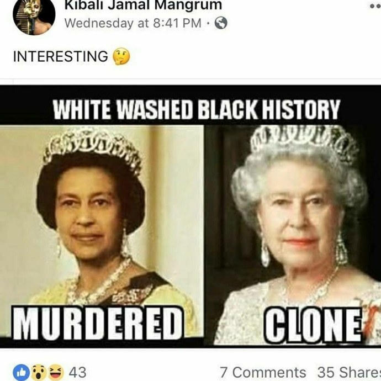Open Kibali Jamal Mangrum's profile name link
Screen dimensions: 381x381
(x=143, y=5)
